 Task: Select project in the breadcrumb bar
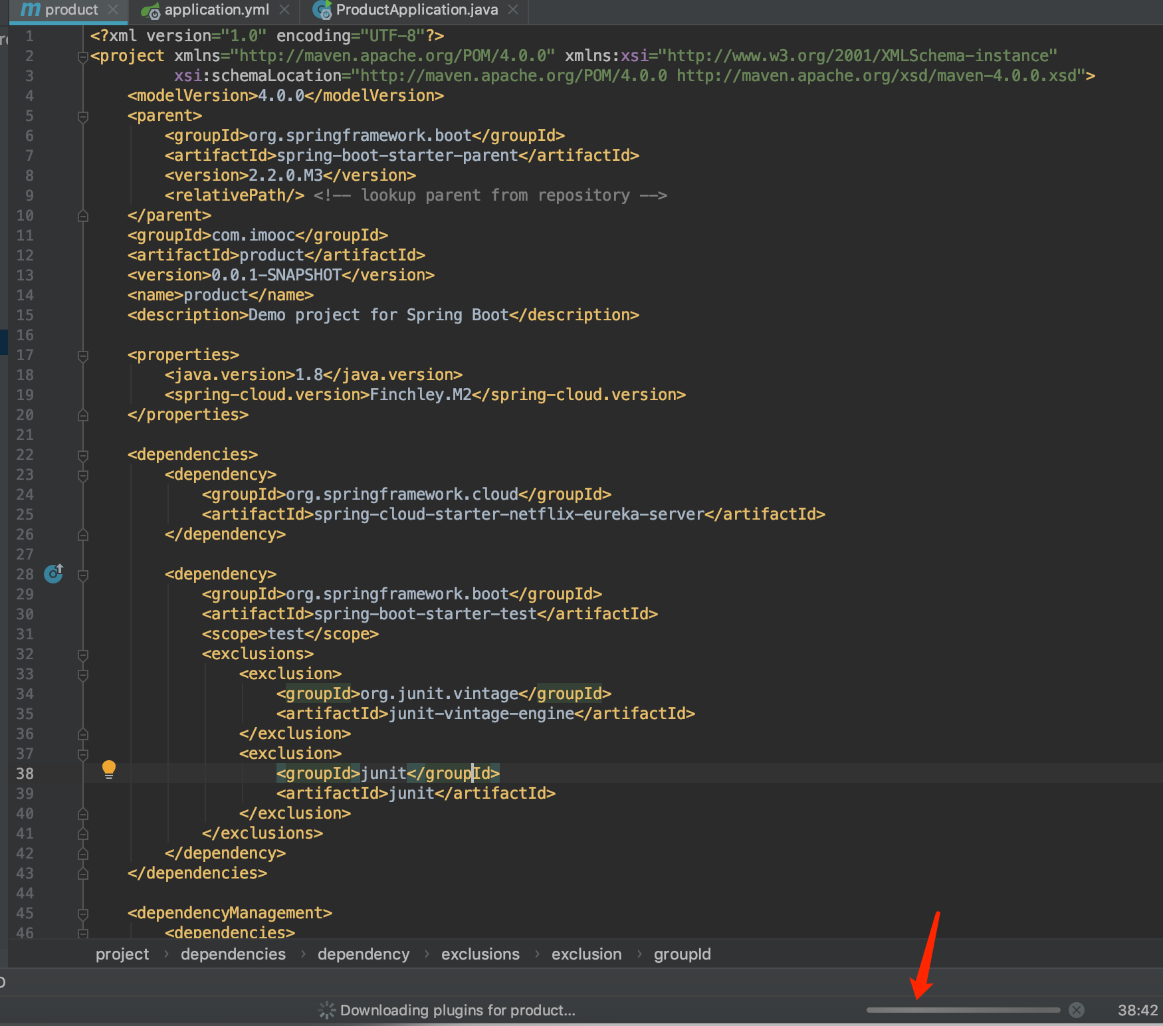pyautogui.click(x=122, y=954)
